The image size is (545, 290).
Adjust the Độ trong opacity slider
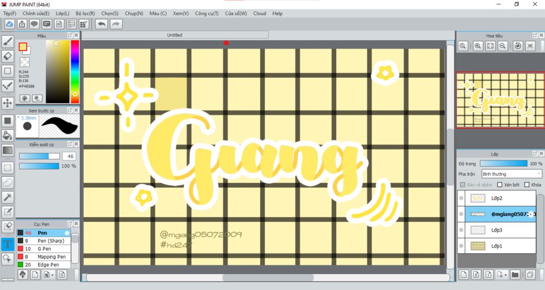point(503,164)
